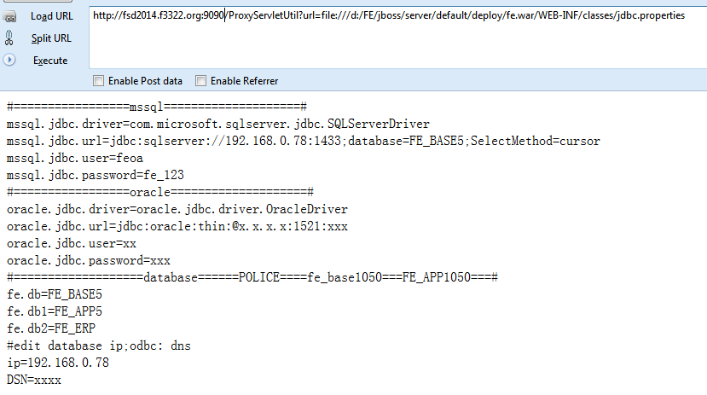Click the mssql.jdbc.password=fe_123 line
Viewport: 707px width, 395px height.
tap(96, 175)
